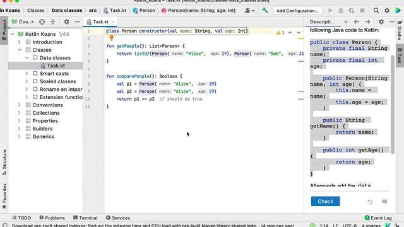Open the Description panel dropdown arrow
Viewport: 404px width, 227px height.
click(x=346, y=22)
